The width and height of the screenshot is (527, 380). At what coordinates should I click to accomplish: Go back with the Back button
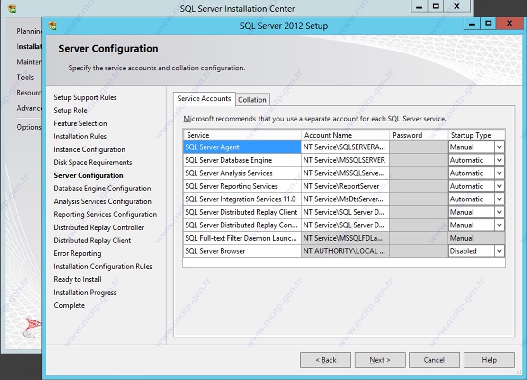point(325,360)
